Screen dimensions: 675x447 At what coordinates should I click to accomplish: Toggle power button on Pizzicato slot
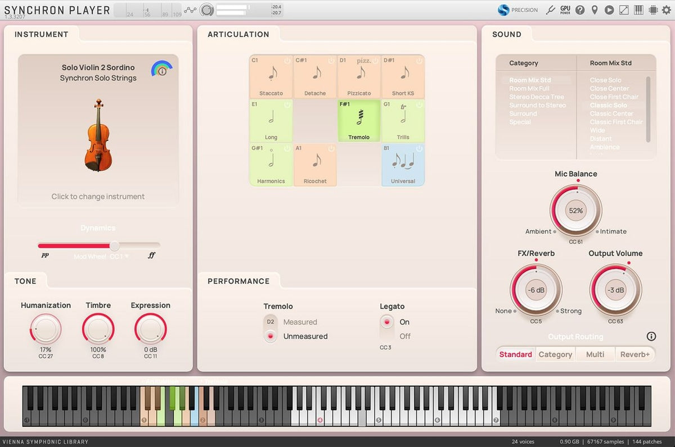point(375,61)
